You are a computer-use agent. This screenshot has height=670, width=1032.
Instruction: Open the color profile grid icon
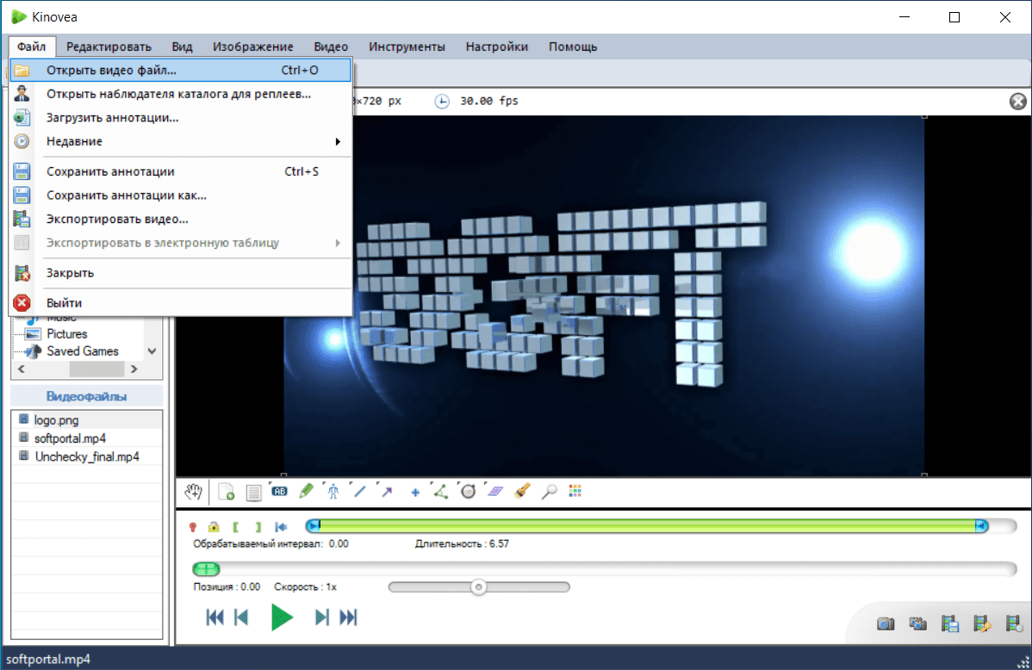pos(575,492)
